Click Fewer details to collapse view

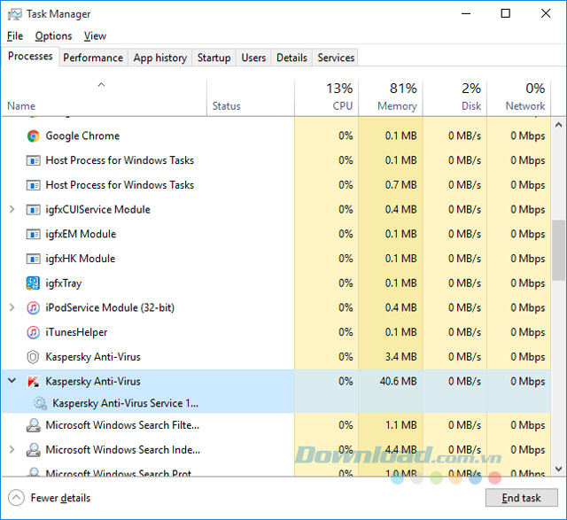point(50,498)
